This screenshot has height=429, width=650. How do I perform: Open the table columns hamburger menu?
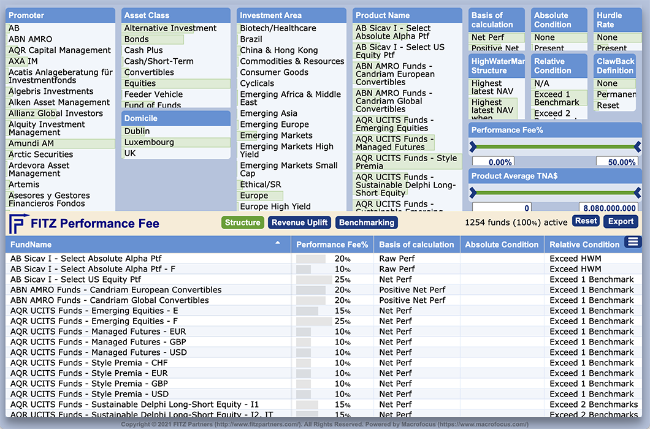point(633,243)
